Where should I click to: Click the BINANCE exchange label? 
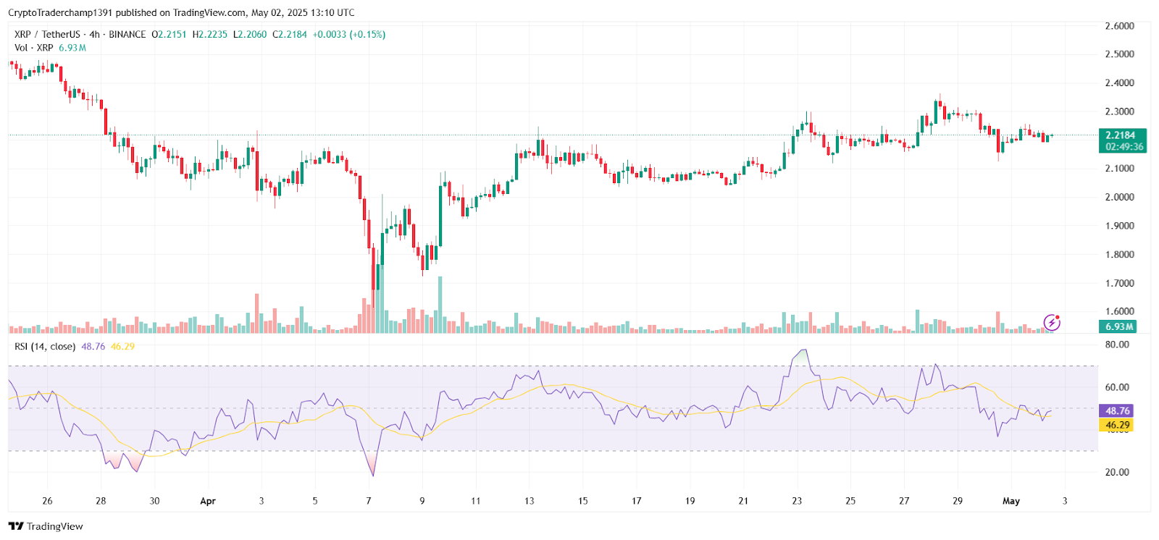point(127,34)
